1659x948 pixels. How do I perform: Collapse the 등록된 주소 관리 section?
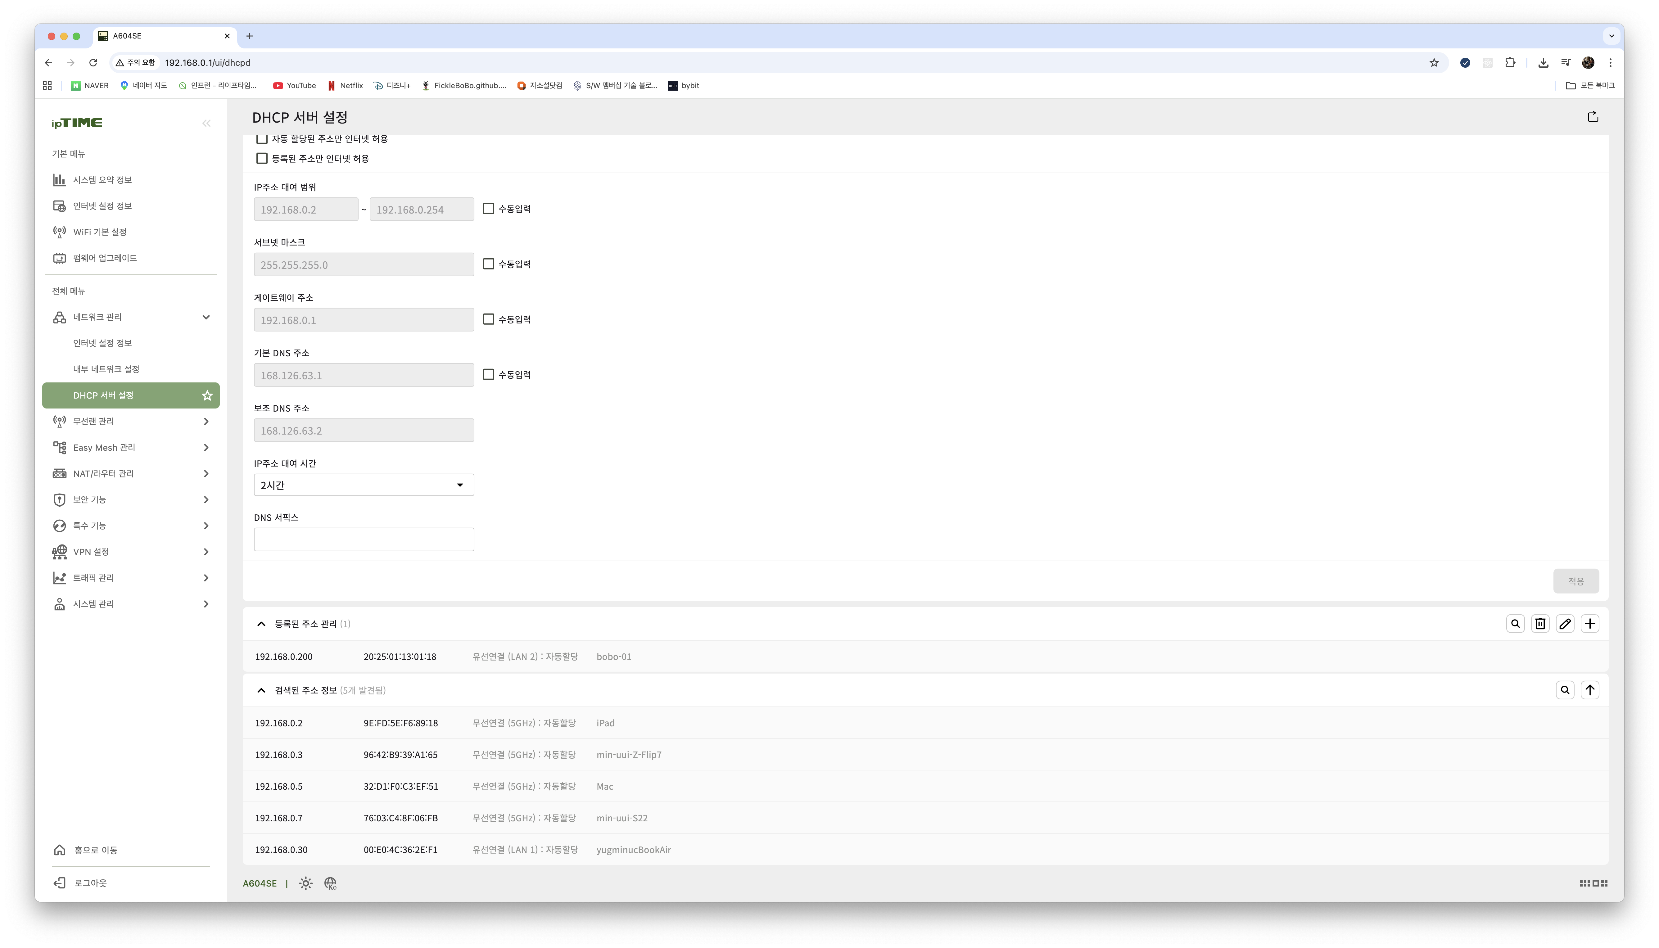[x=261, y=624]
